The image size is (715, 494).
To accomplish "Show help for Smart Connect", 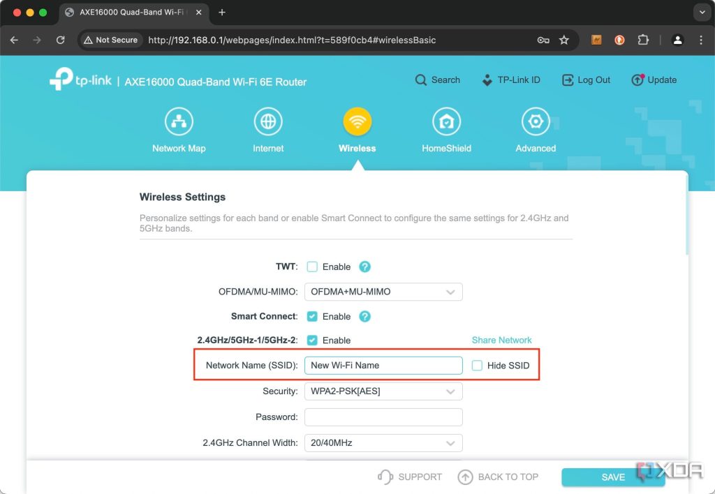I will pyautogui.click(x=364, y=316).
